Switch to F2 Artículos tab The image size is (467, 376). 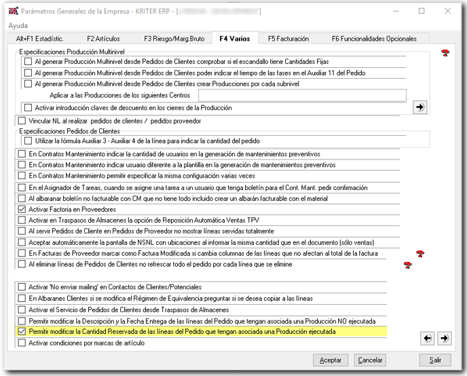(x=103, y=39)
